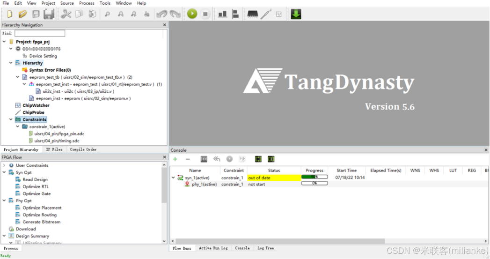Open the Tools menu

[x=105, y=3]
